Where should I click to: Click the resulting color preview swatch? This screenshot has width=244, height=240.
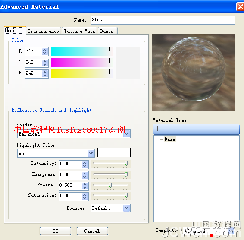click(x=128, y=63)
